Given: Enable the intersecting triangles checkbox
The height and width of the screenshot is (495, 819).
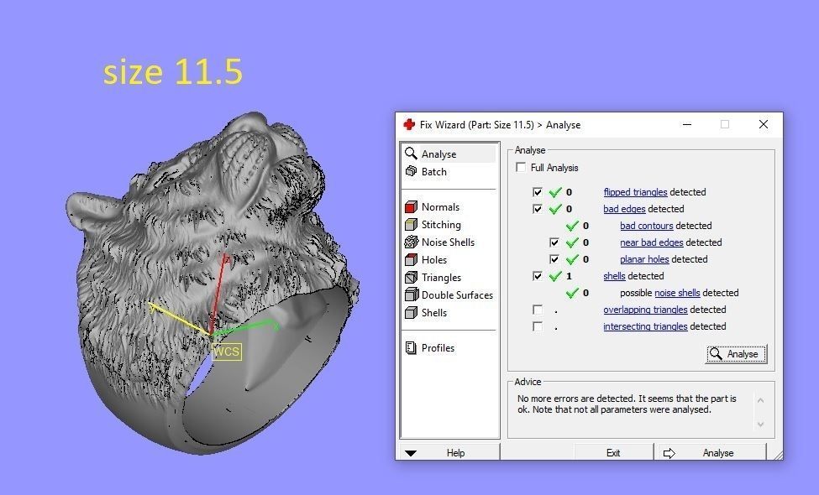Looking at the screenshot, I should [537, 326].
